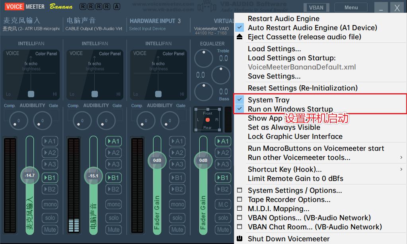The width and height of the screenshot is (407, 244).
Task: Toggle M.C on the virtual input strip
Action: (223, 204)
